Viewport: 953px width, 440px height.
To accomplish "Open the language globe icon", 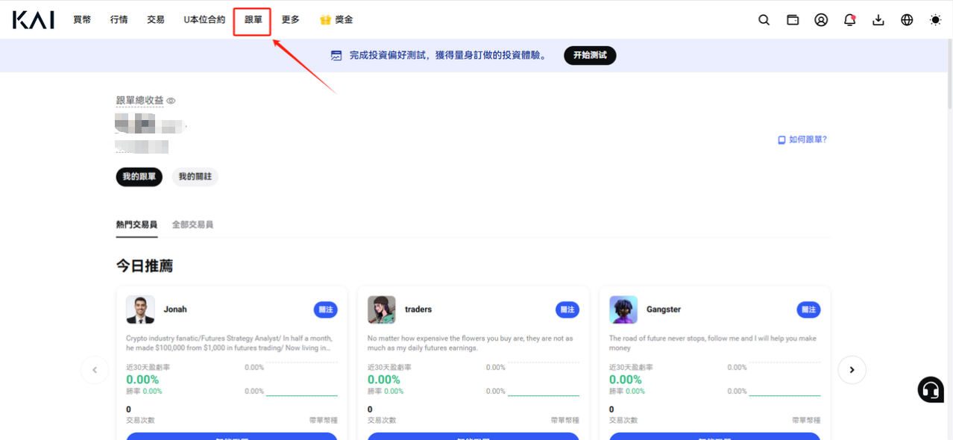I will [x=907, y=20].
